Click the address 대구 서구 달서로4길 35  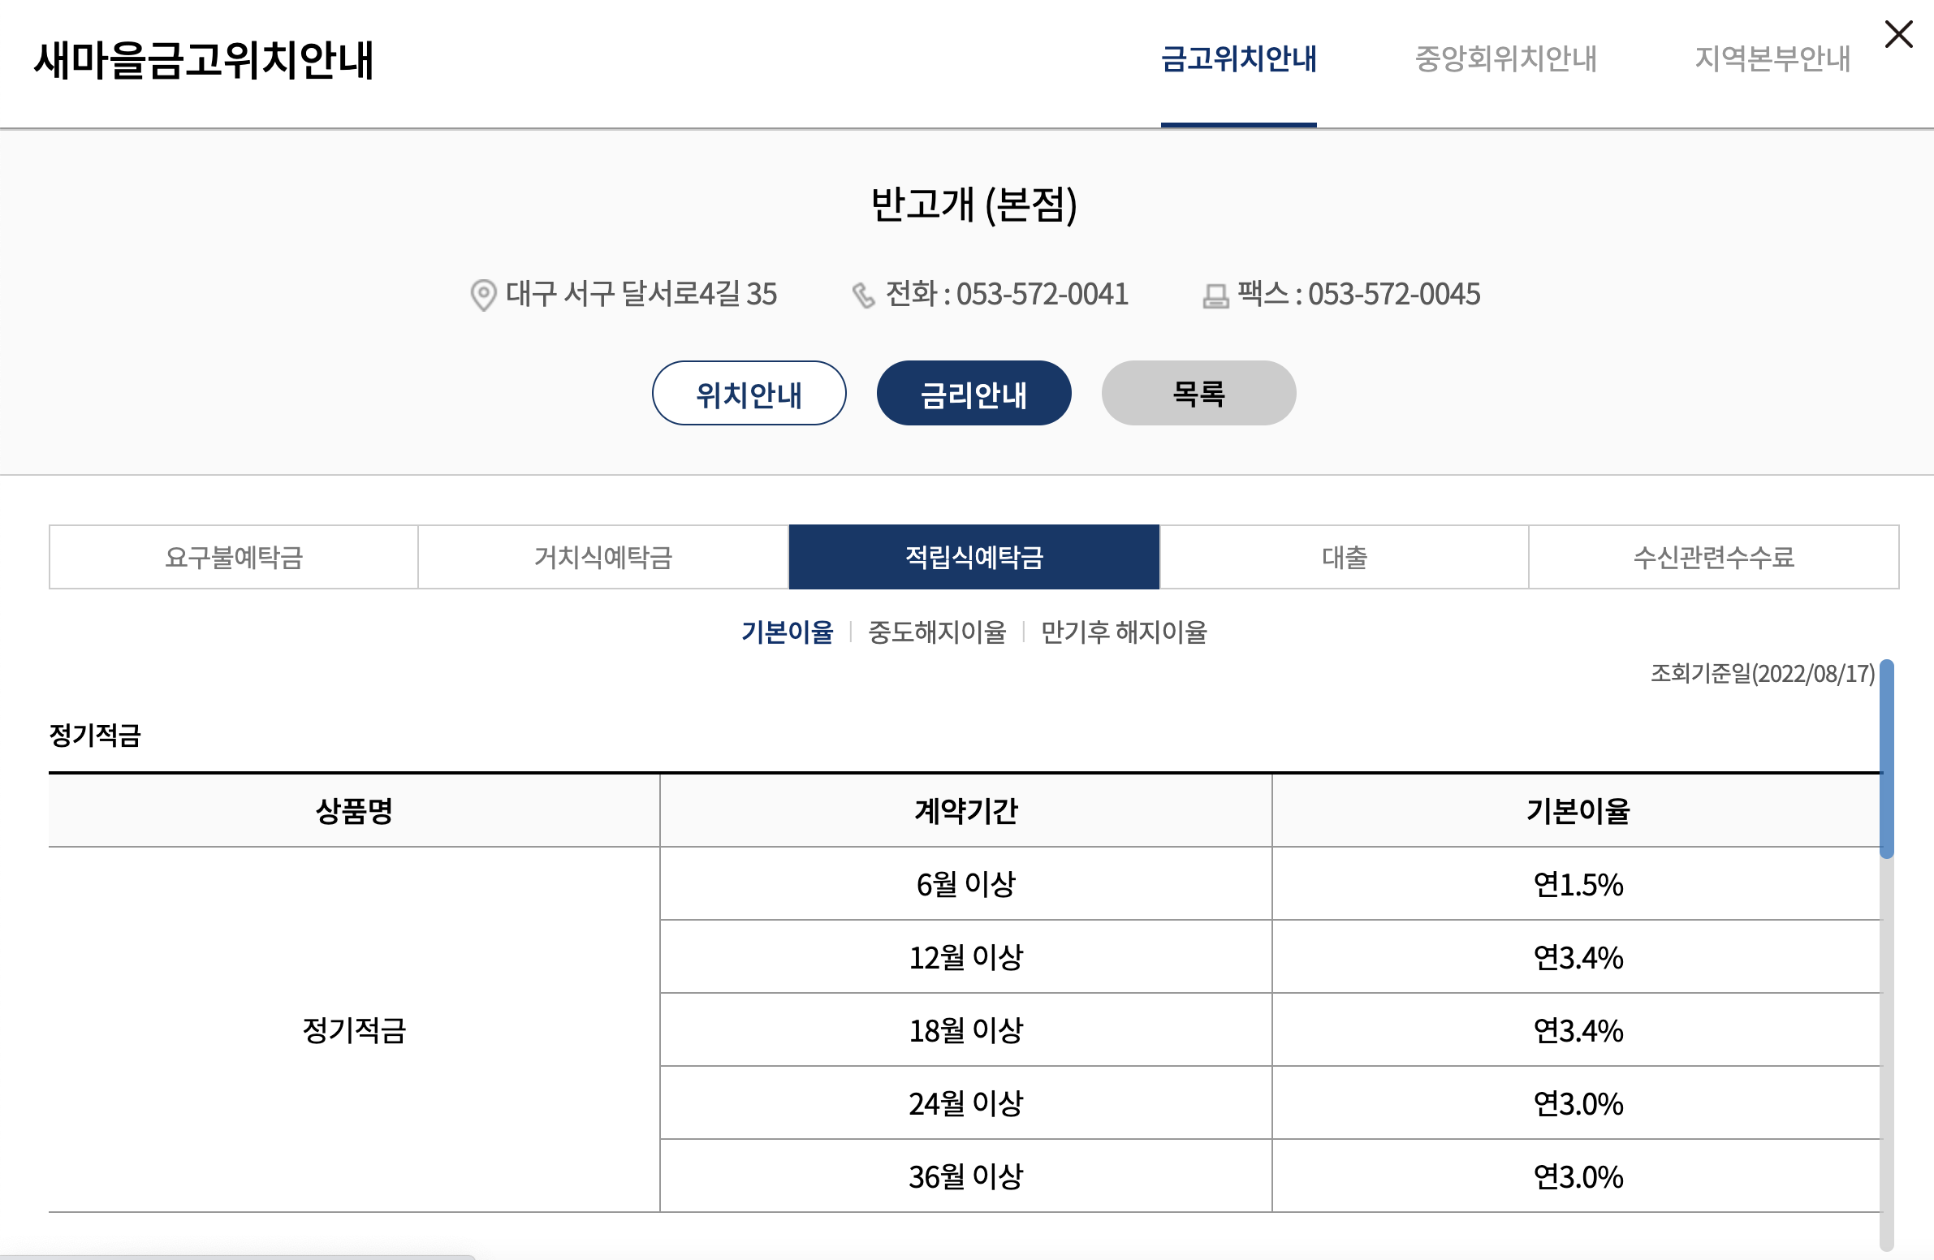point(641,294)
